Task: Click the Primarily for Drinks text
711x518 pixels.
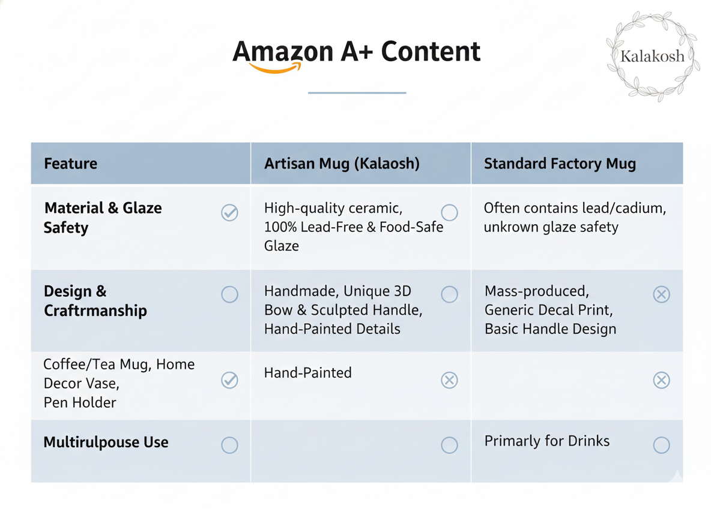Action: 546,441
